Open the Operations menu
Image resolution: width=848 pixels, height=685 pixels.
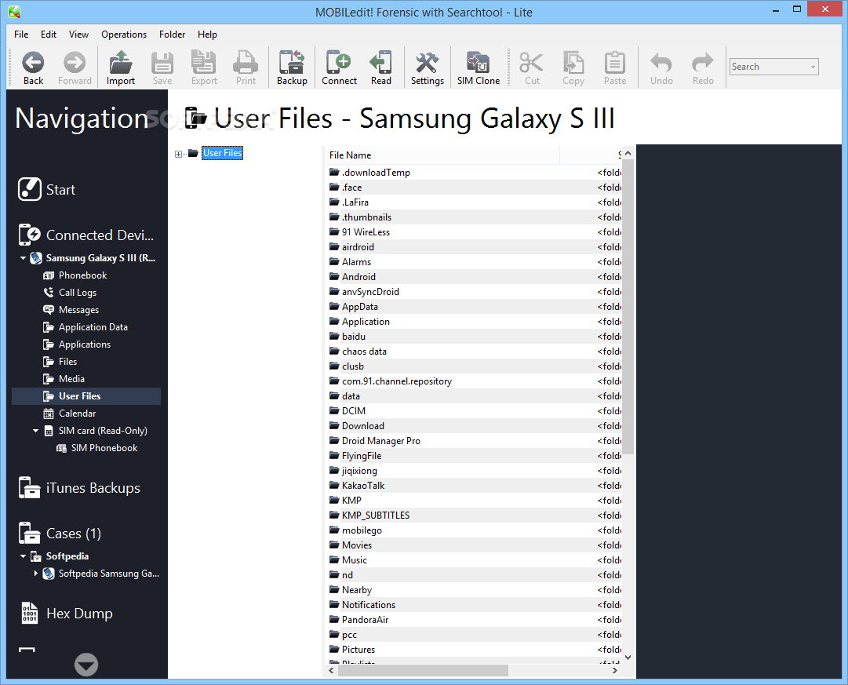pos(124,34)
